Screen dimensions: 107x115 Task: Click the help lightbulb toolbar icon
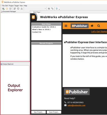coord(57,9)
